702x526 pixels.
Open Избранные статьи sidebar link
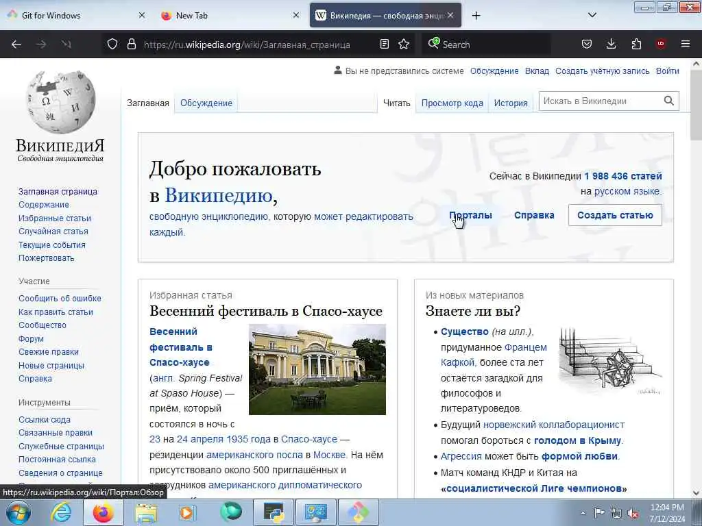55,218
